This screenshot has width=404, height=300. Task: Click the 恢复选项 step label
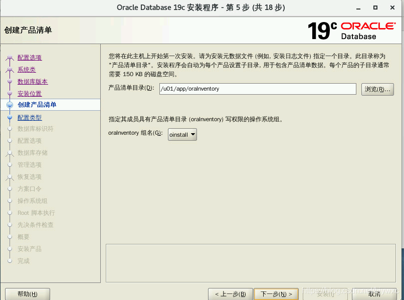tap(30, 177)
